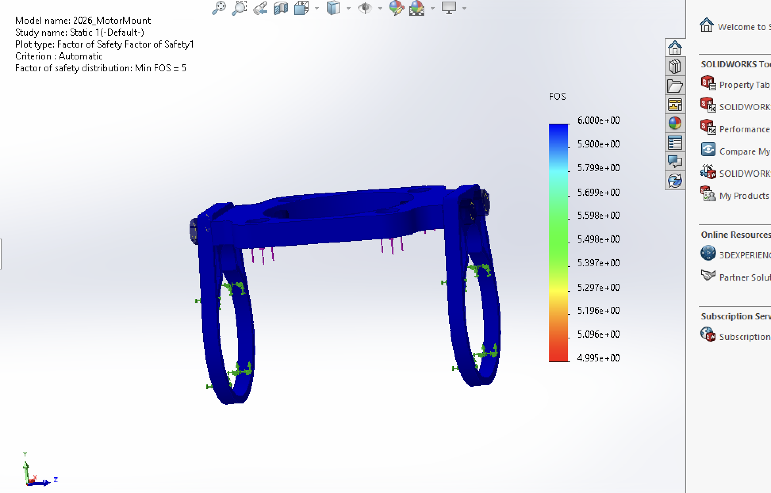Toggle the Section View tool
This screenshot has width=771, height=493.
pyautogui.click(x=280, y=8)
